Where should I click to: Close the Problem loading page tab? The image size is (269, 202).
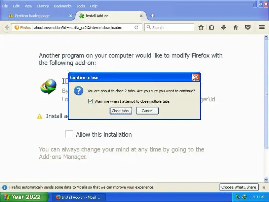71,16
